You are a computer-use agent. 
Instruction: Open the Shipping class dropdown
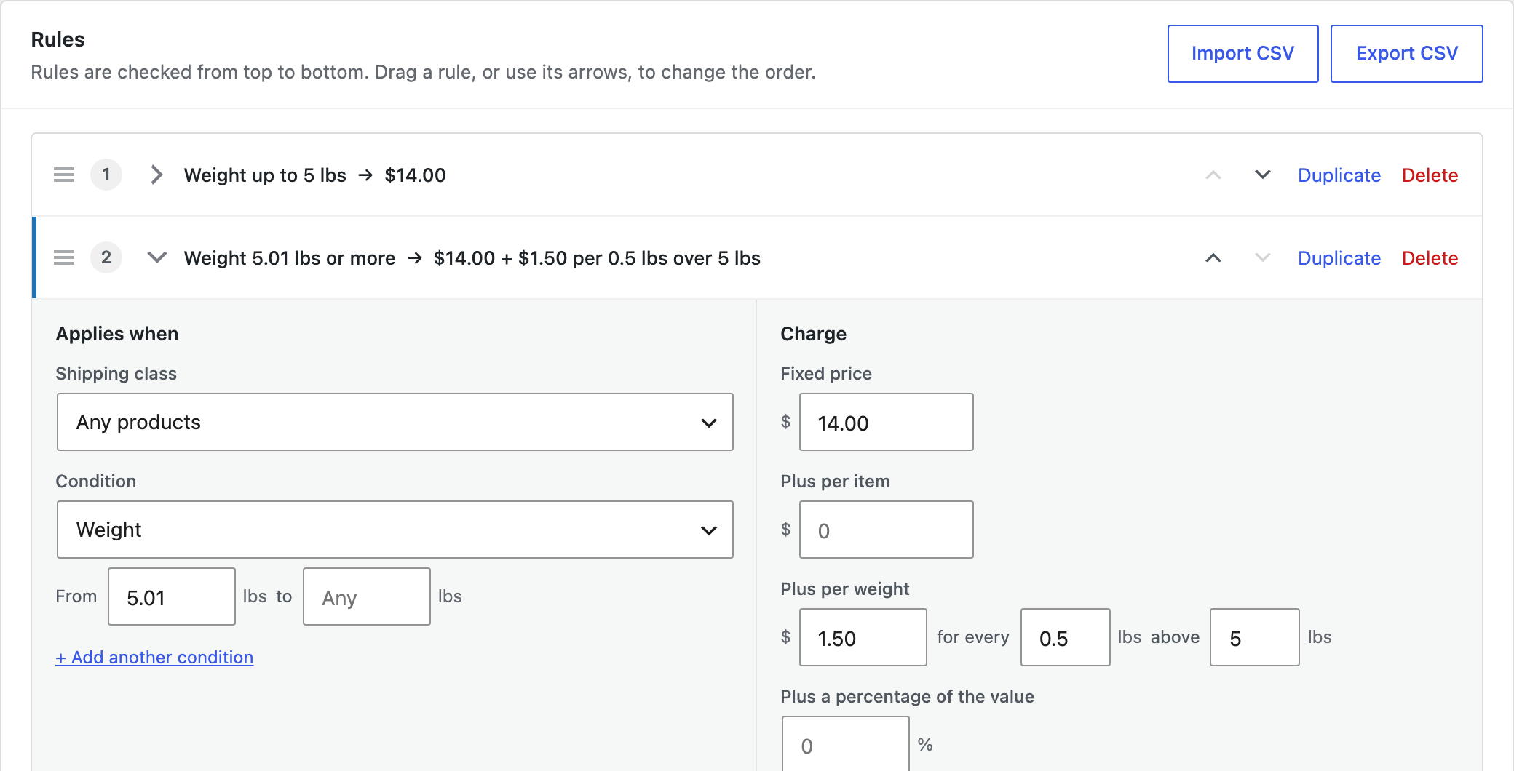click(395, 422)
